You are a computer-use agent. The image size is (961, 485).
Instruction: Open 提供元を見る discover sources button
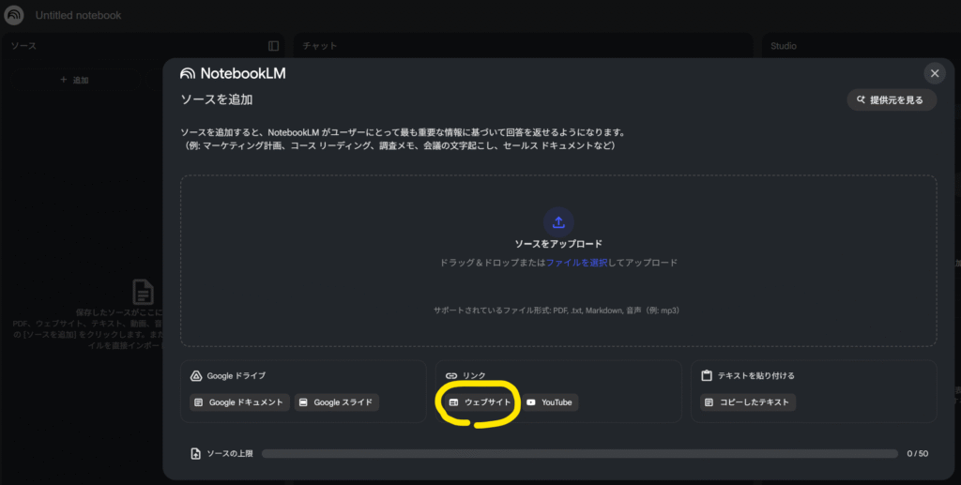(x=892, y=99)
